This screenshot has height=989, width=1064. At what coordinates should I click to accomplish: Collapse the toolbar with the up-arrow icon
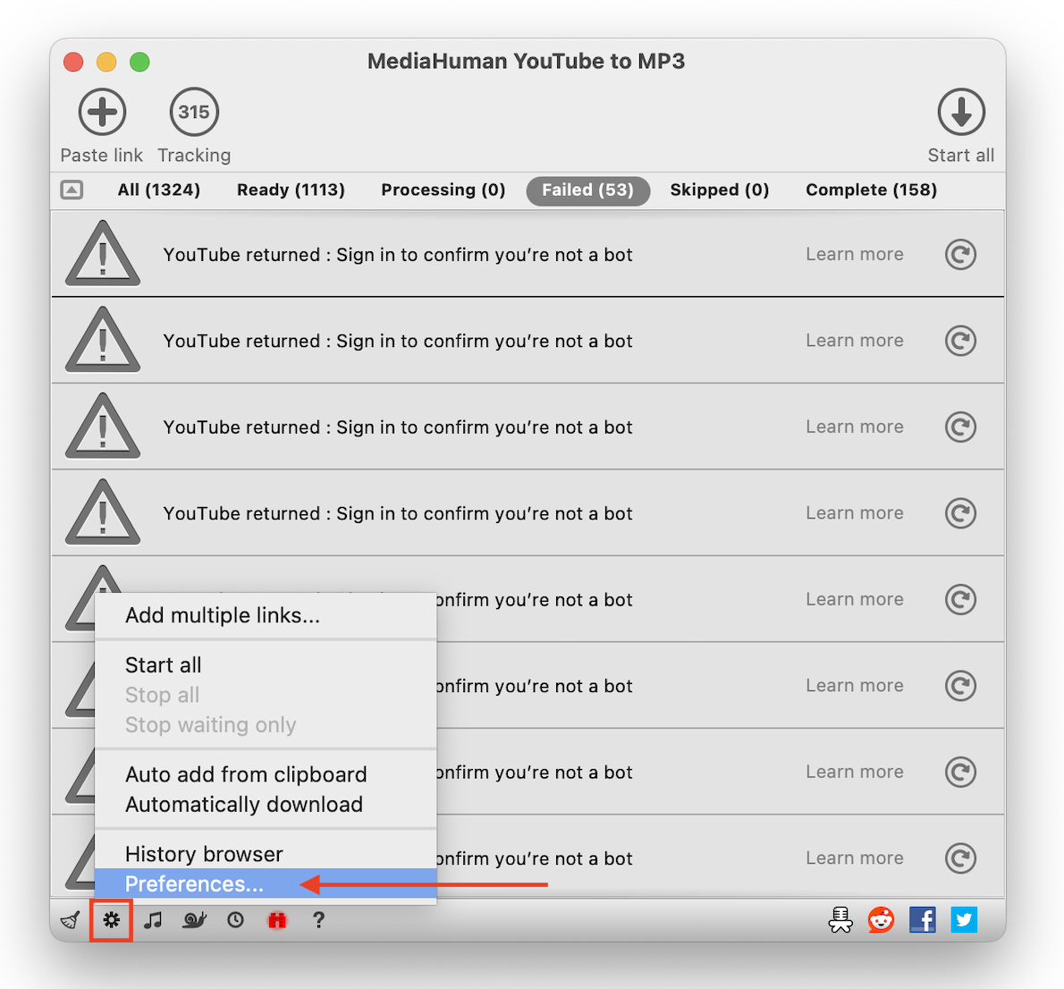pos(72,190)
